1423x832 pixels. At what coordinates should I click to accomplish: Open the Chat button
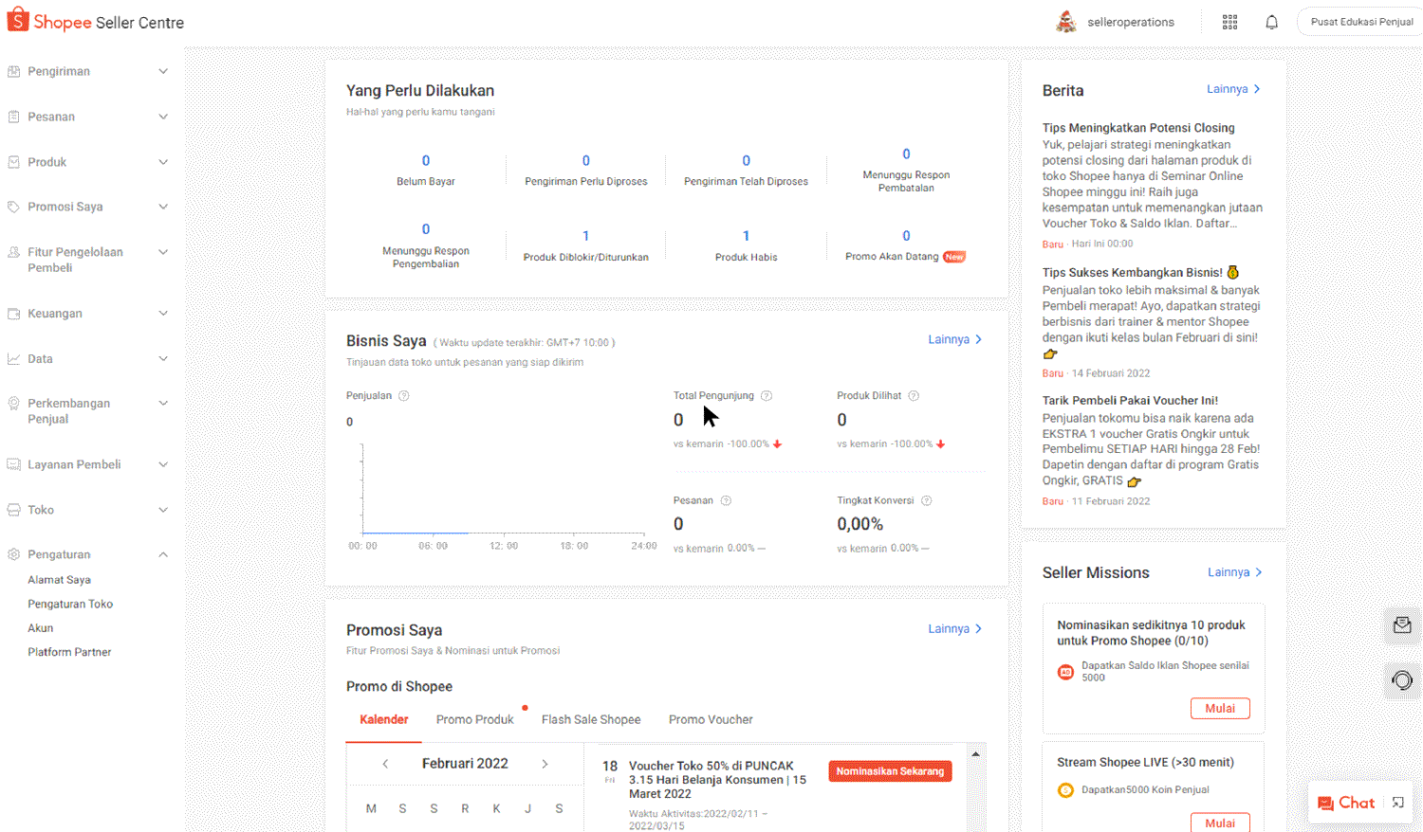click(x=1346, y=803)
